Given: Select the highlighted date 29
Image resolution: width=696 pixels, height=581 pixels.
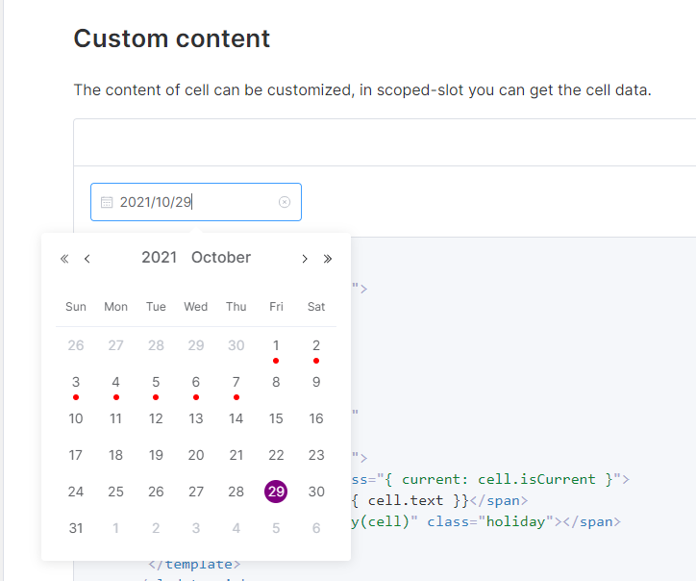Looking at the screenshot, I should [x=276, y=492].
